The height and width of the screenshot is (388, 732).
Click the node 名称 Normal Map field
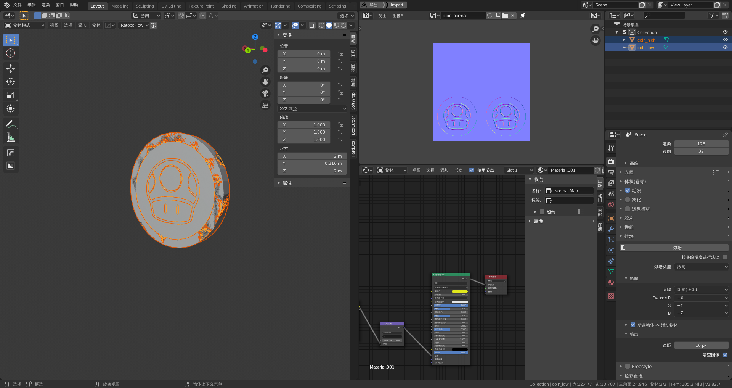(570, 191)
